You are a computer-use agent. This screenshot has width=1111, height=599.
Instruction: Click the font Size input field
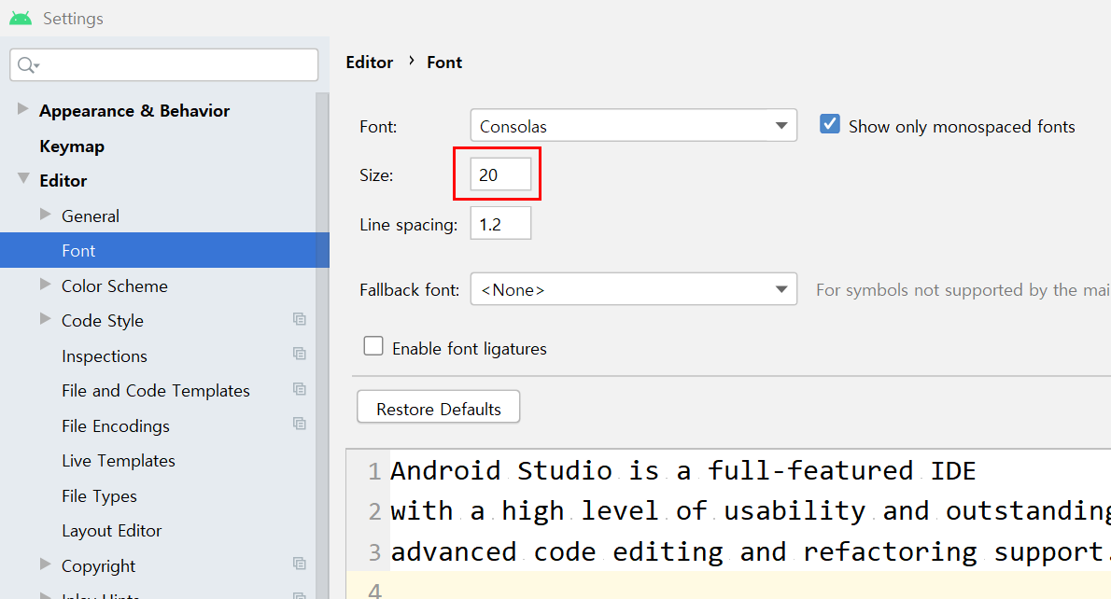click(x=501, y=174)
